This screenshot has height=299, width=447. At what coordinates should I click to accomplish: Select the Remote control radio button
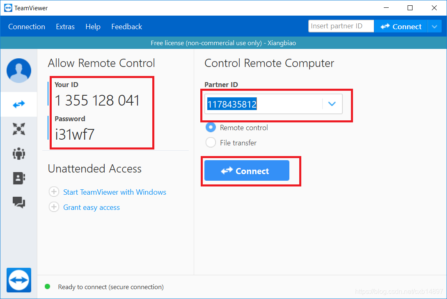point(211,127)
